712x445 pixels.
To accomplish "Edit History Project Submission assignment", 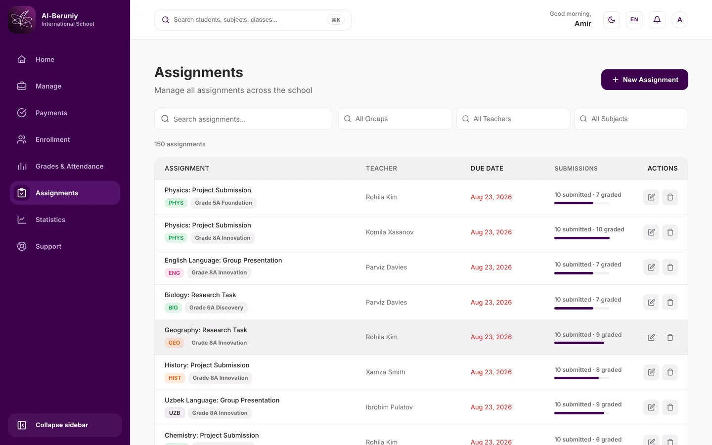I will point(651,372).
